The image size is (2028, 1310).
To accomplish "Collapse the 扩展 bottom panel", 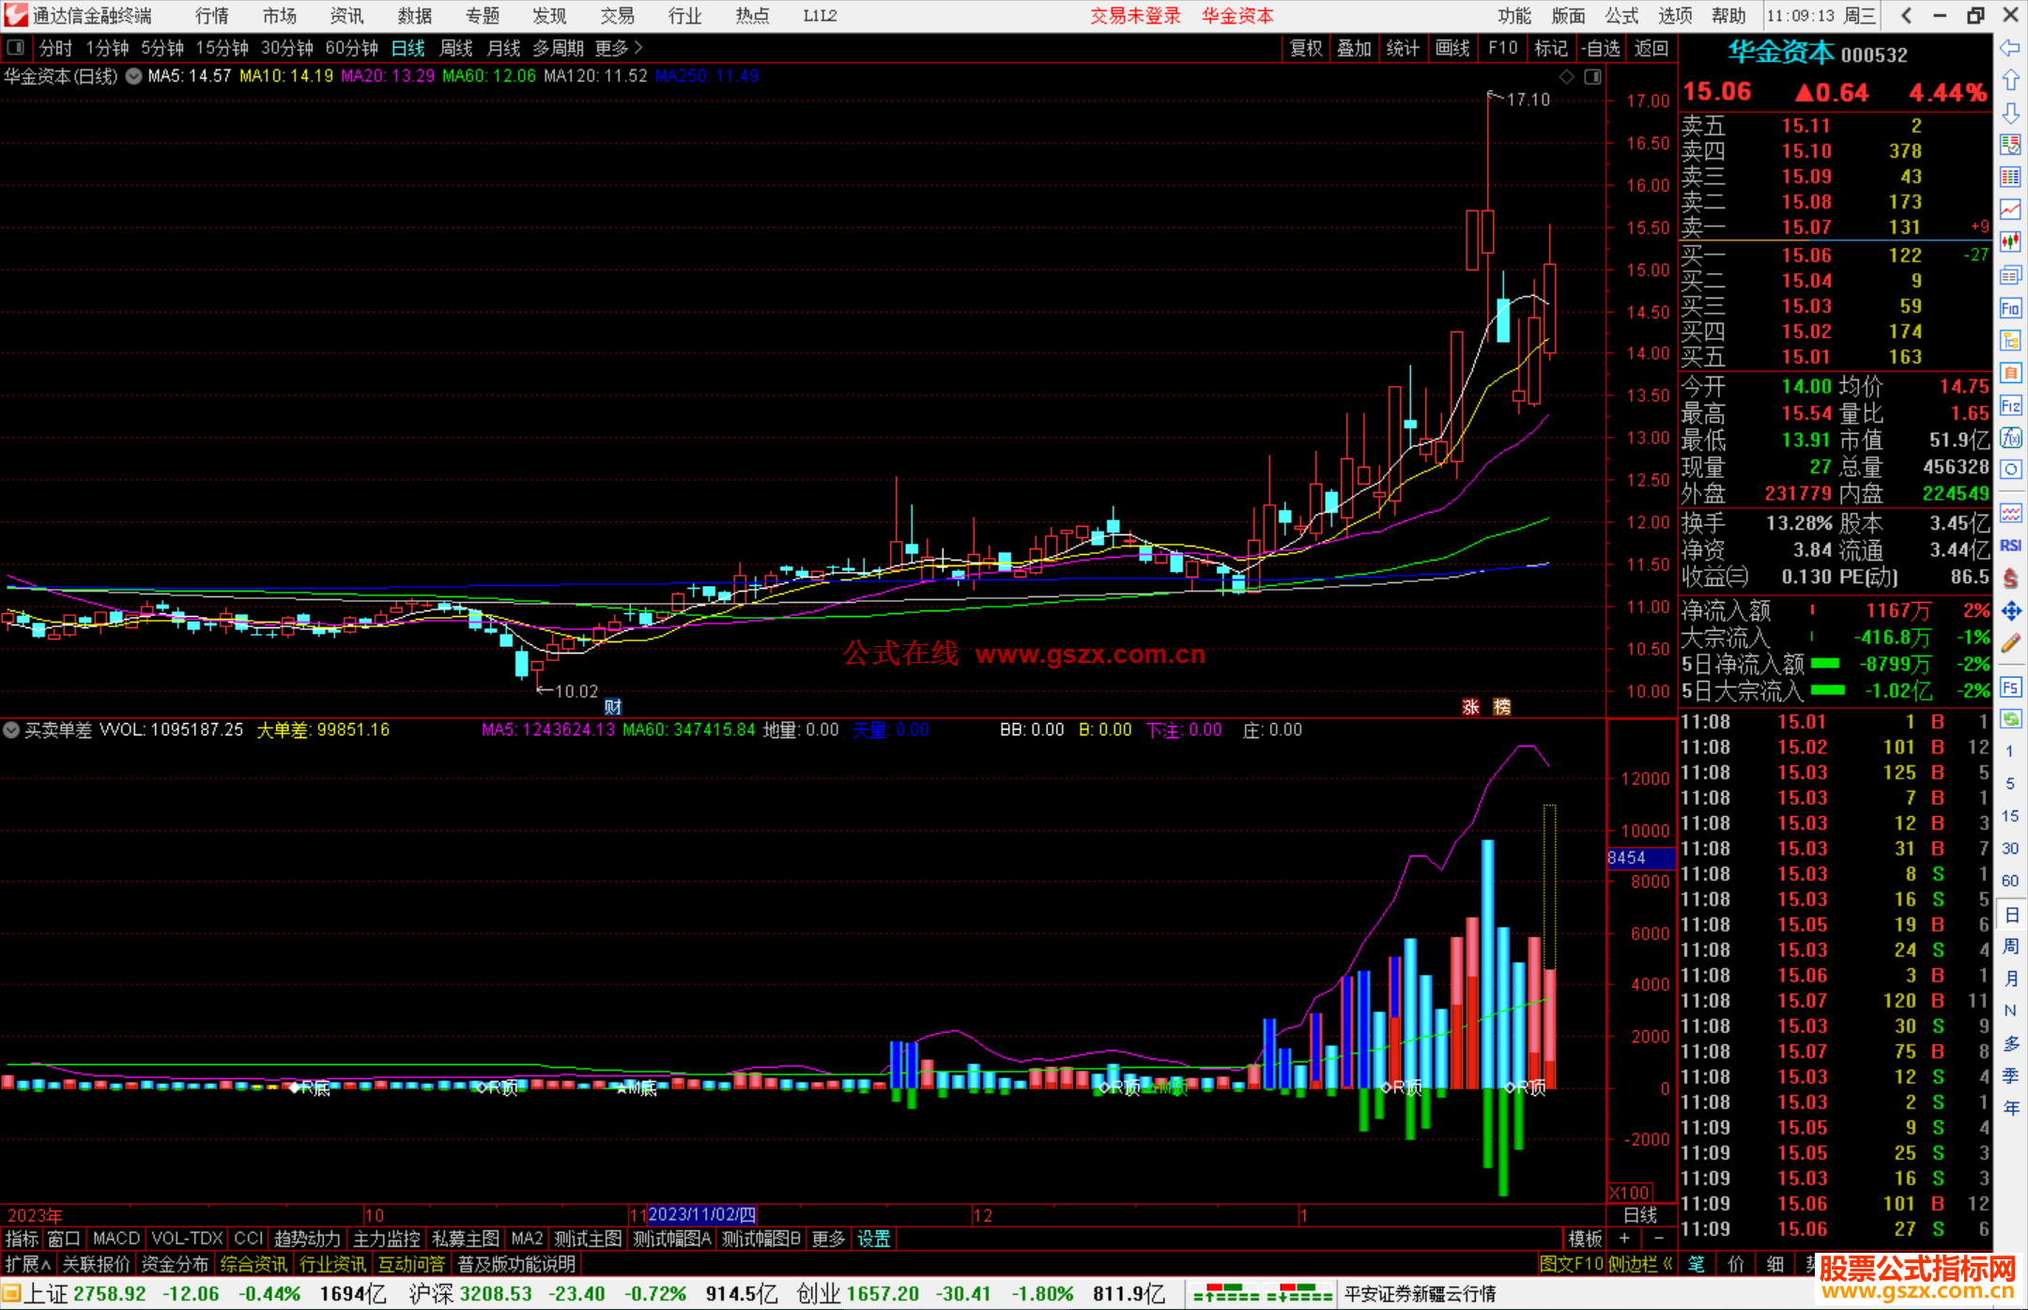I will tap(27, 1264).
